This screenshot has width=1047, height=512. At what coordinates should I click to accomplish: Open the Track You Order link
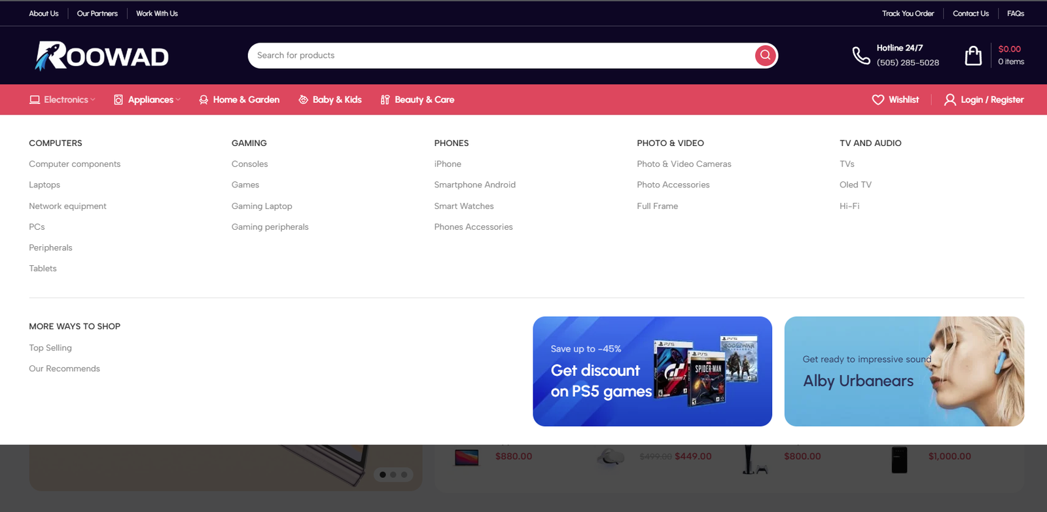click(908, 13)
